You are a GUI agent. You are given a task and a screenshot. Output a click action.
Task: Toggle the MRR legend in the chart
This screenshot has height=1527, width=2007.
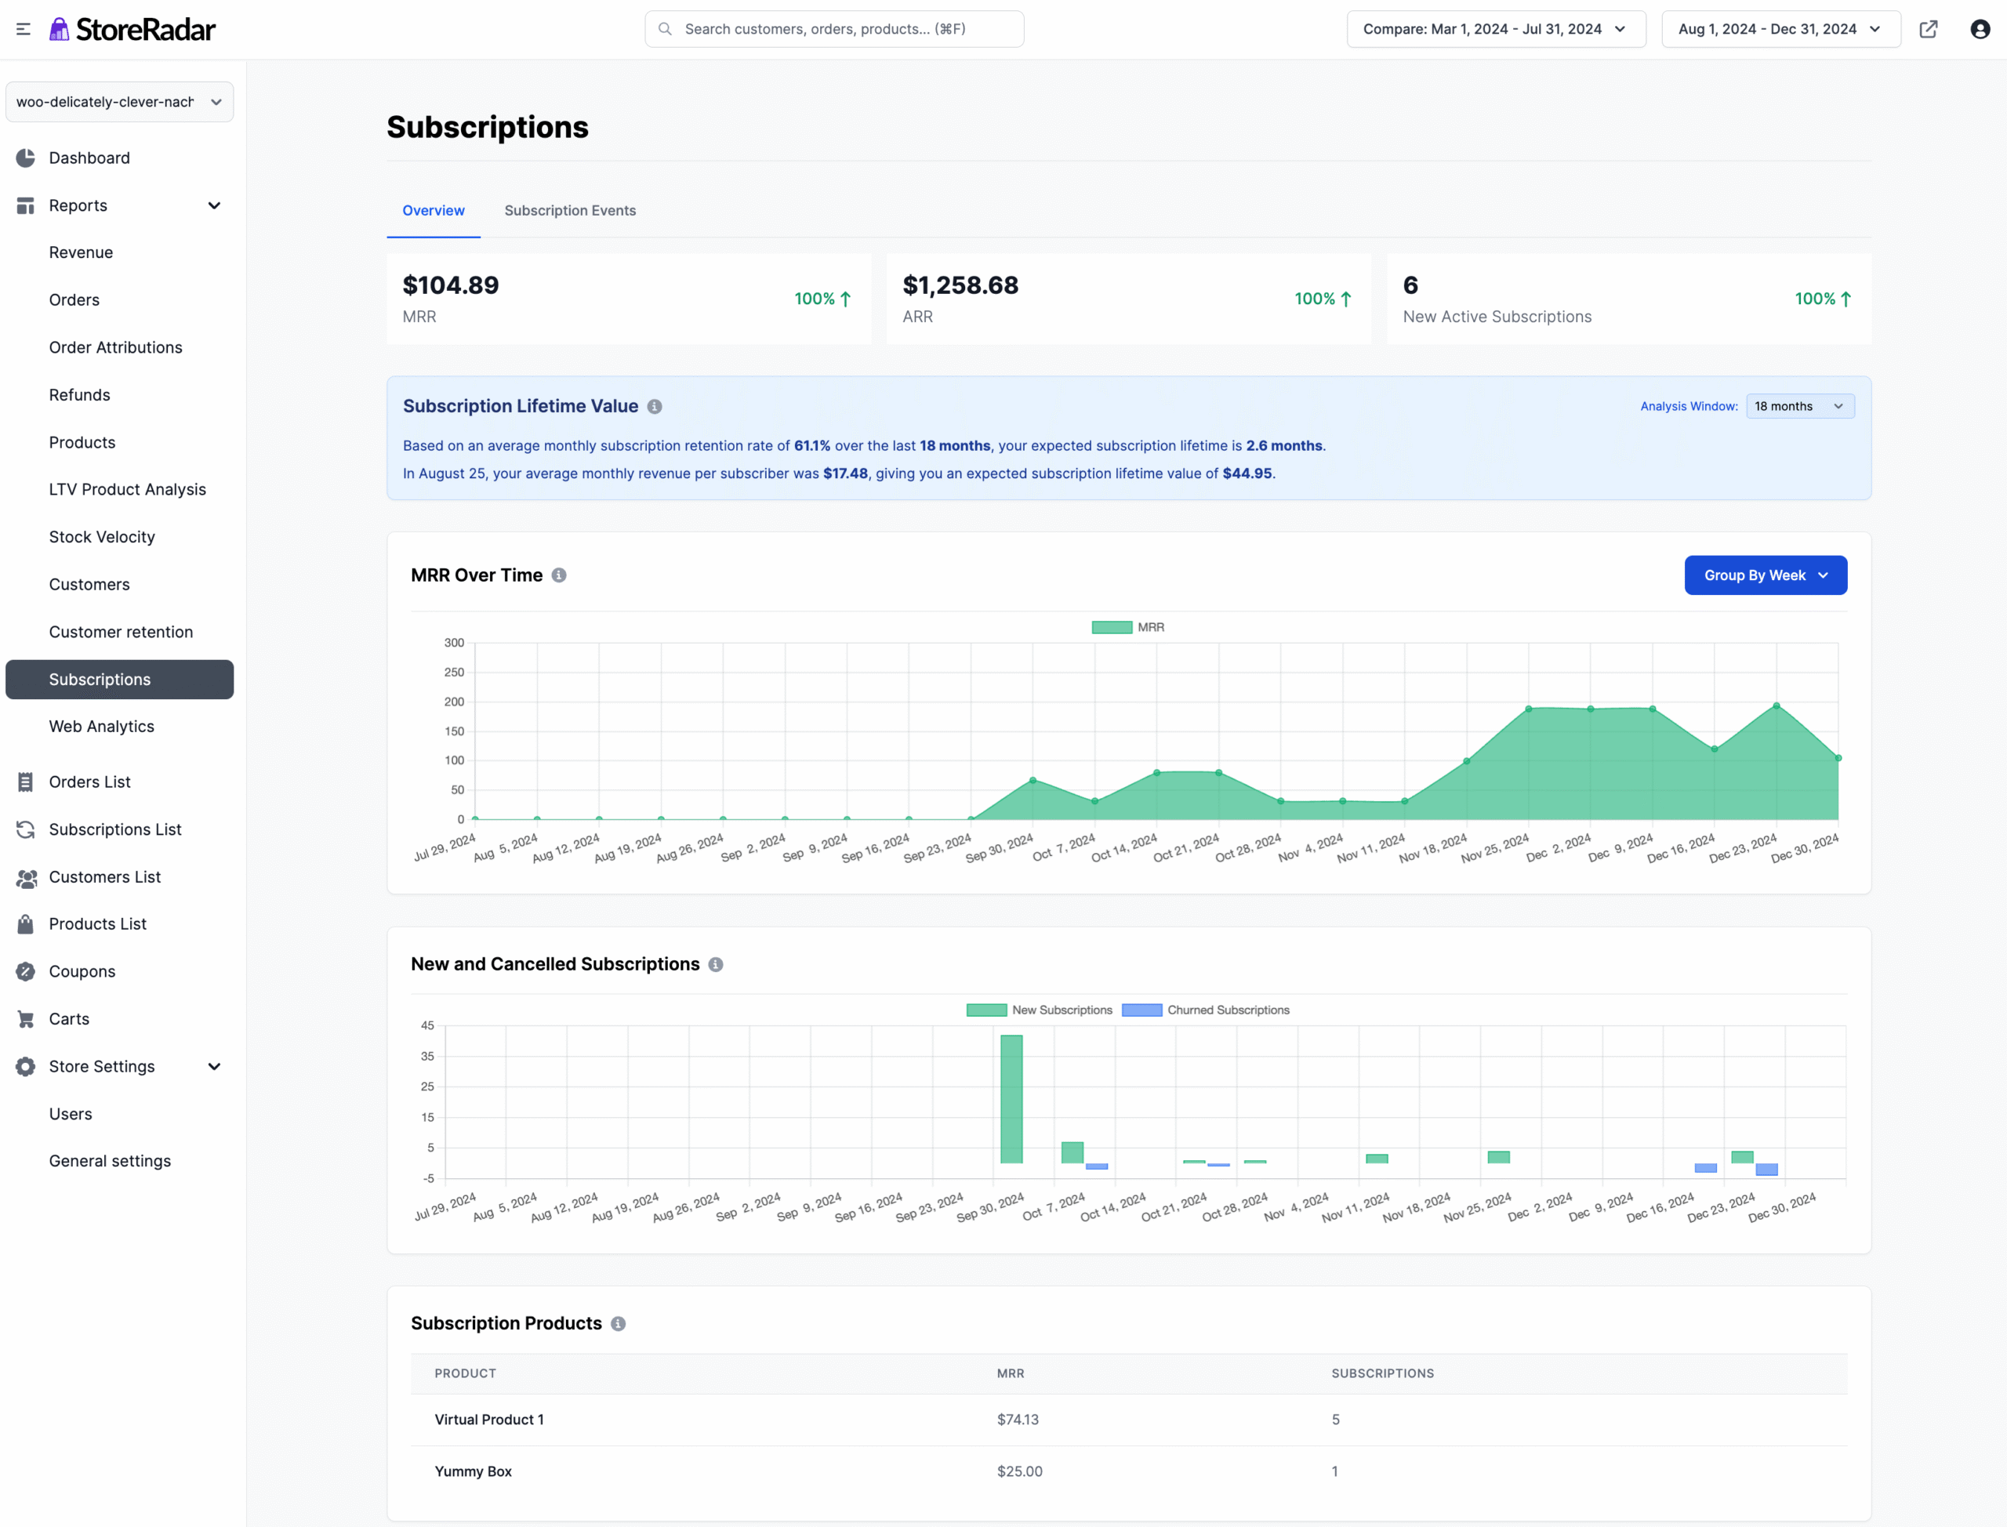tap(1127, 626)
